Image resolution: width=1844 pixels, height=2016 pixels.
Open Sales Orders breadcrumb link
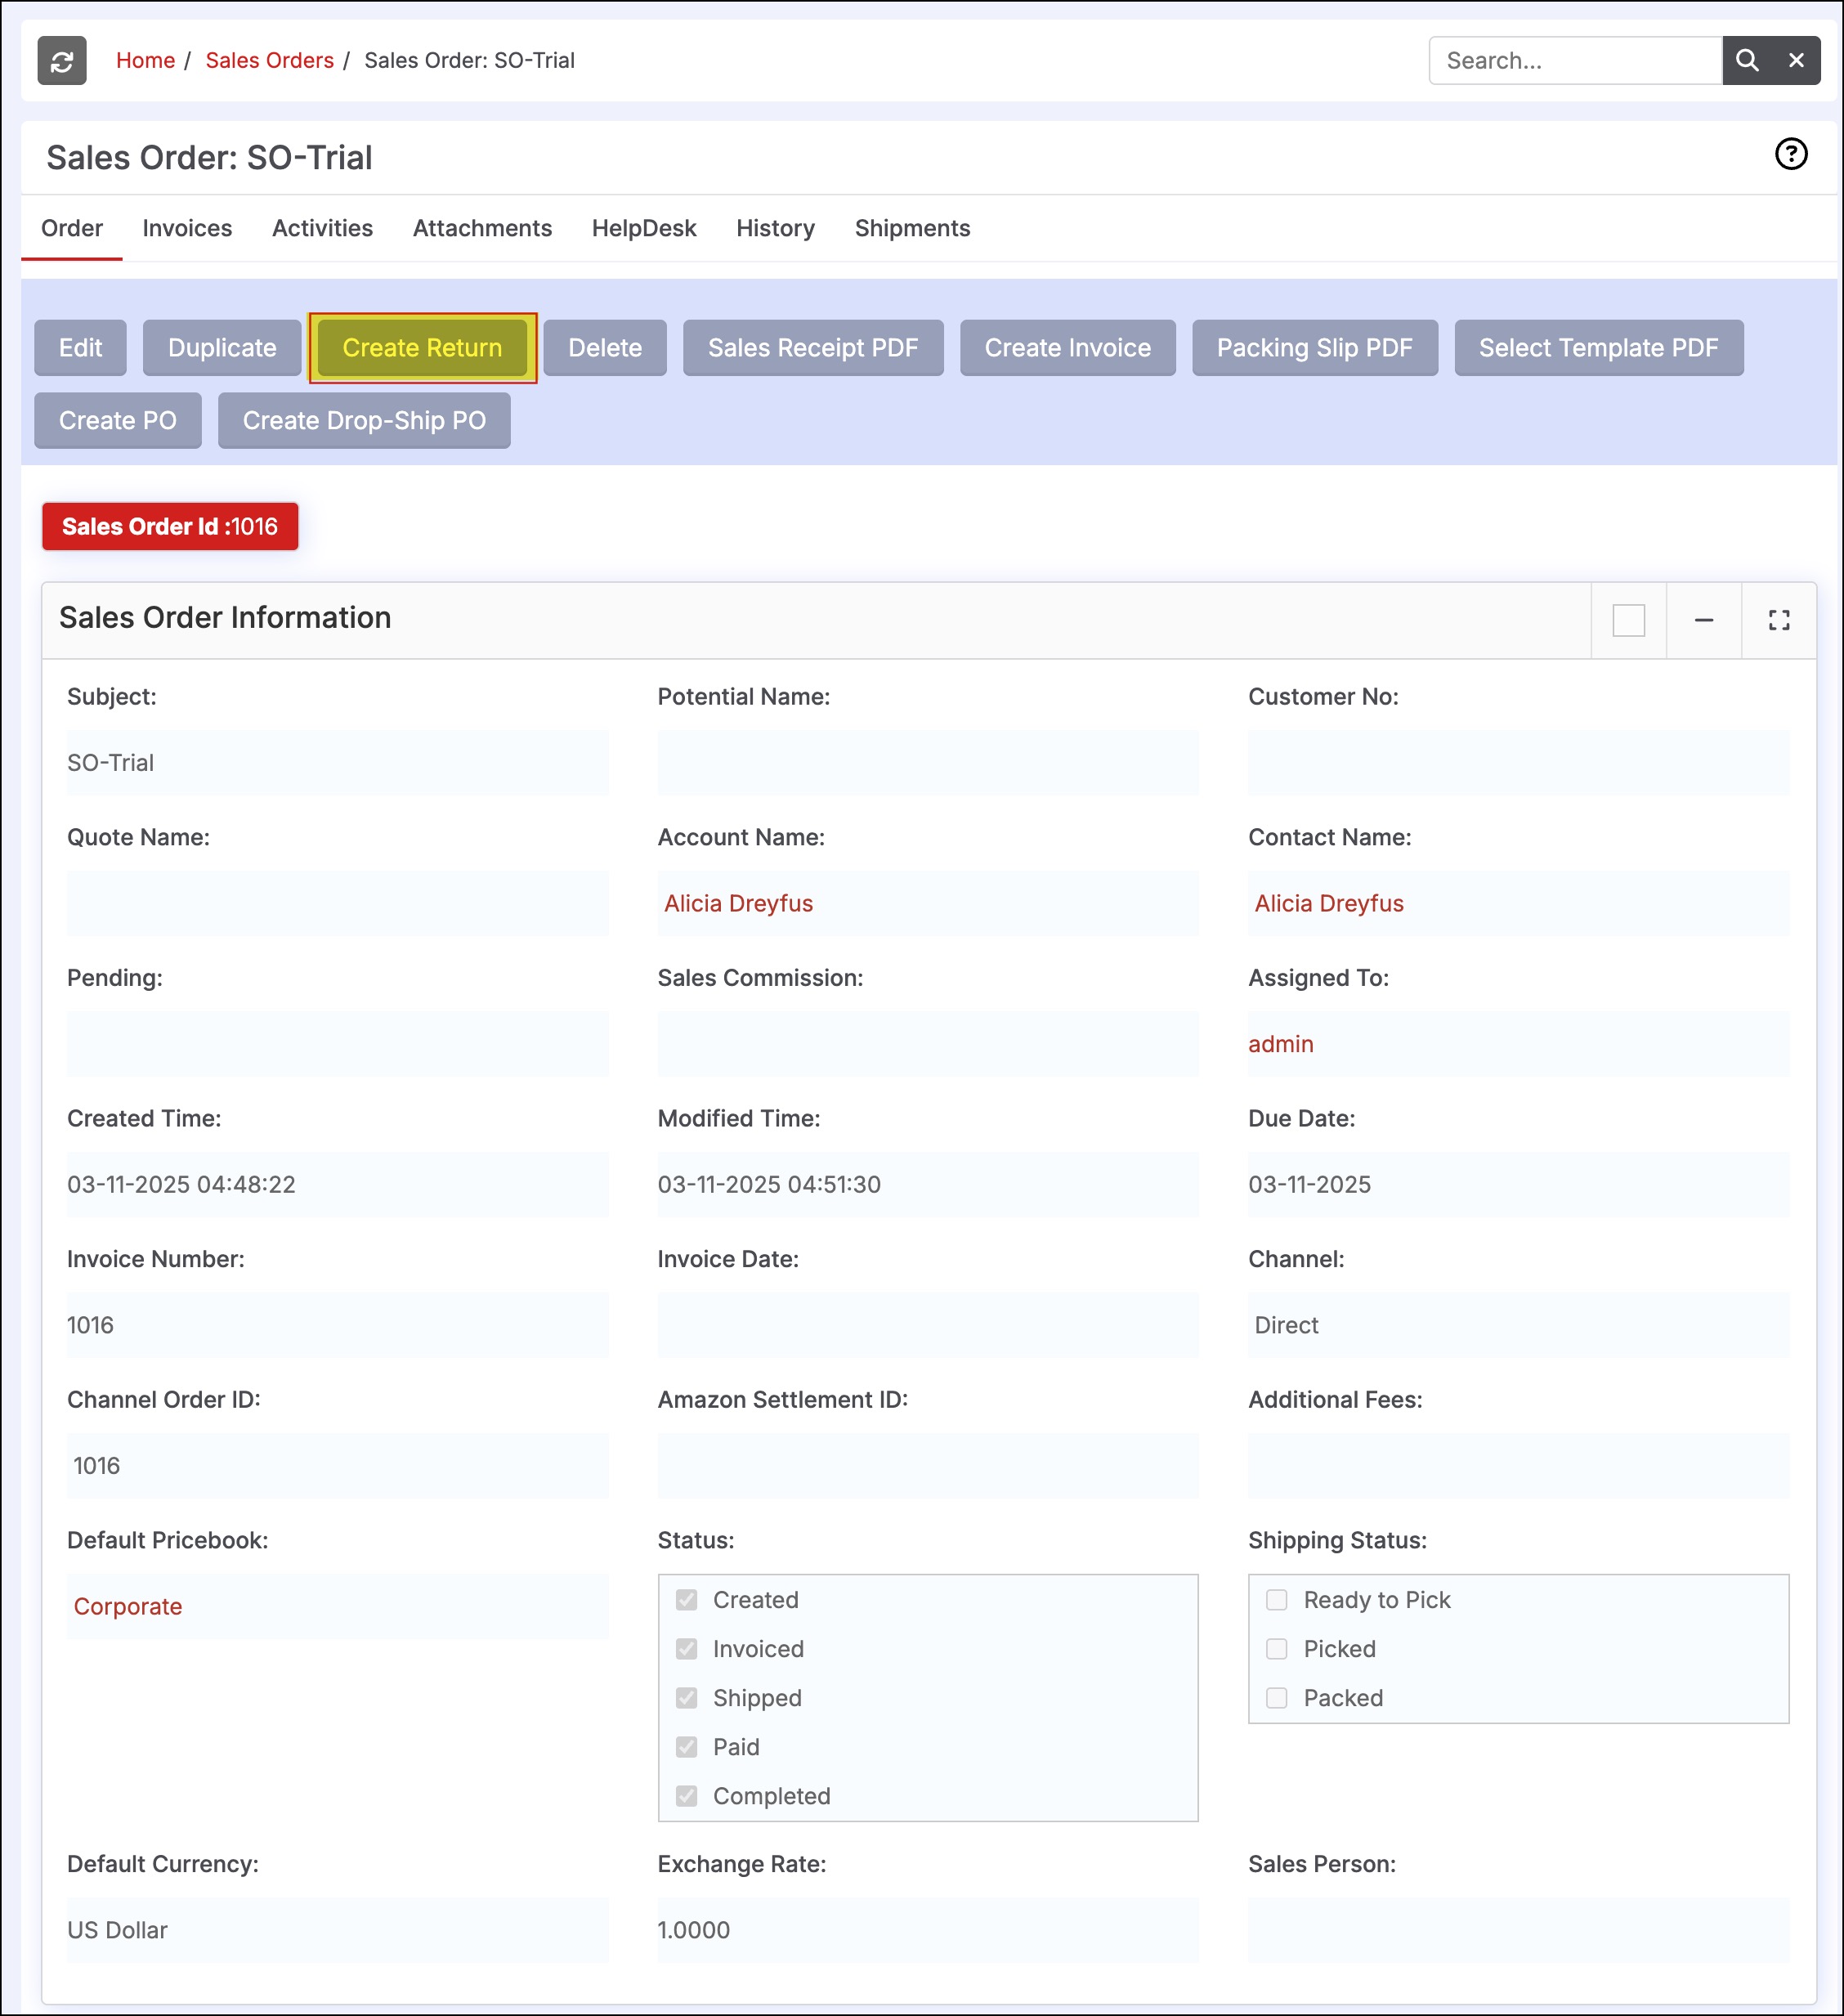tap(269, 60)
